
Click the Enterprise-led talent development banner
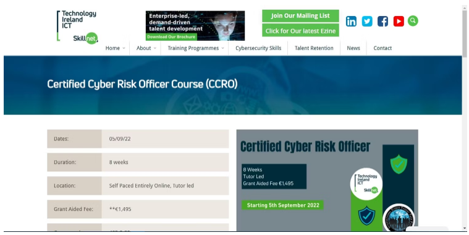(x=195, y=26)
